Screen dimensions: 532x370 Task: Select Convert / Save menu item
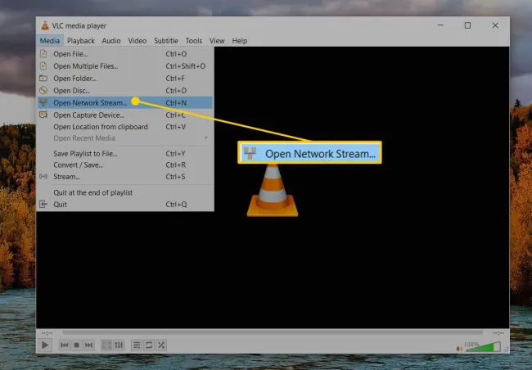(79, 165)
